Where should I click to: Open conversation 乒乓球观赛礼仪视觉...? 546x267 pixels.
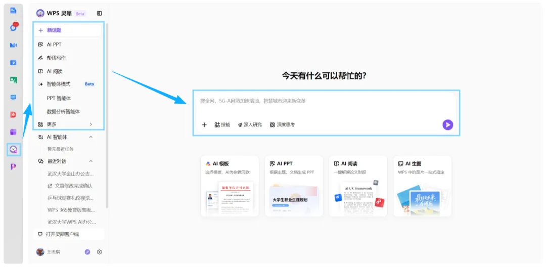click(70, 198)
